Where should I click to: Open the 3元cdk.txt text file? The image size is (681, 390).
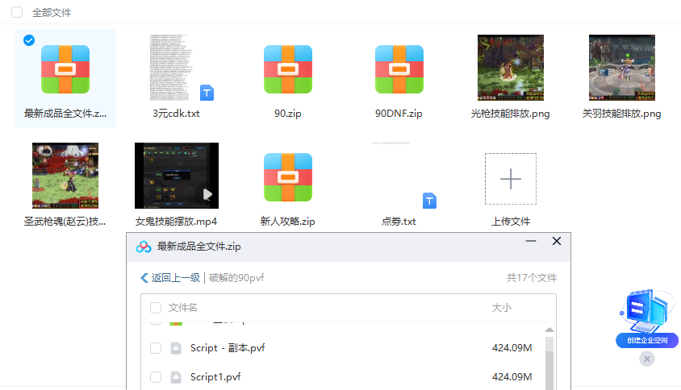click(x=176, y=68)
